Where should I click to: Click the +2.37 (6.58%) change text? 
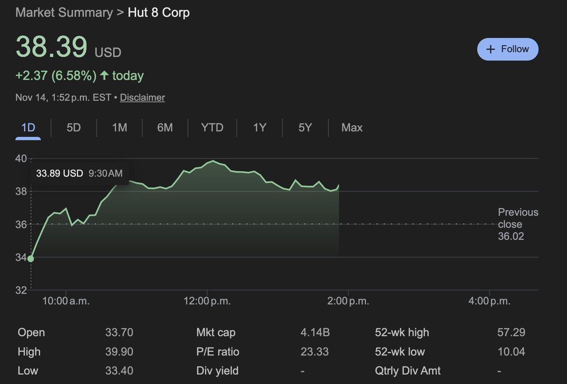point(56,76)
